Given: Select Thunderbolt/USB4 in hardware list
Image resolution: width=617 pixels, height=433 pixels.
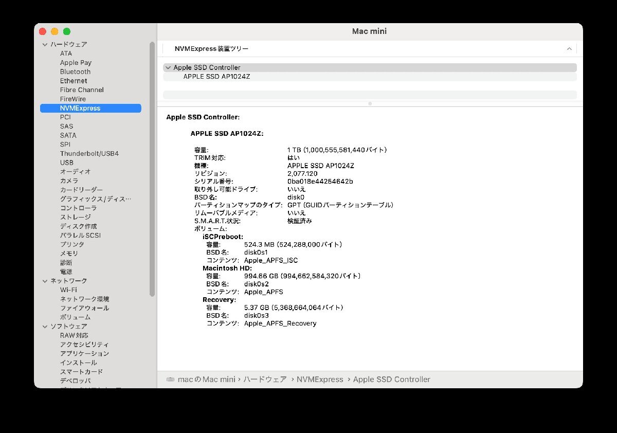Looking at the screenshot, I should 89,154.
